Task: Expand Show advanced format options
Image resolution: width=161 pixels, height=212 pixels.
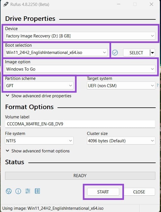Action: tap(38, 151)
